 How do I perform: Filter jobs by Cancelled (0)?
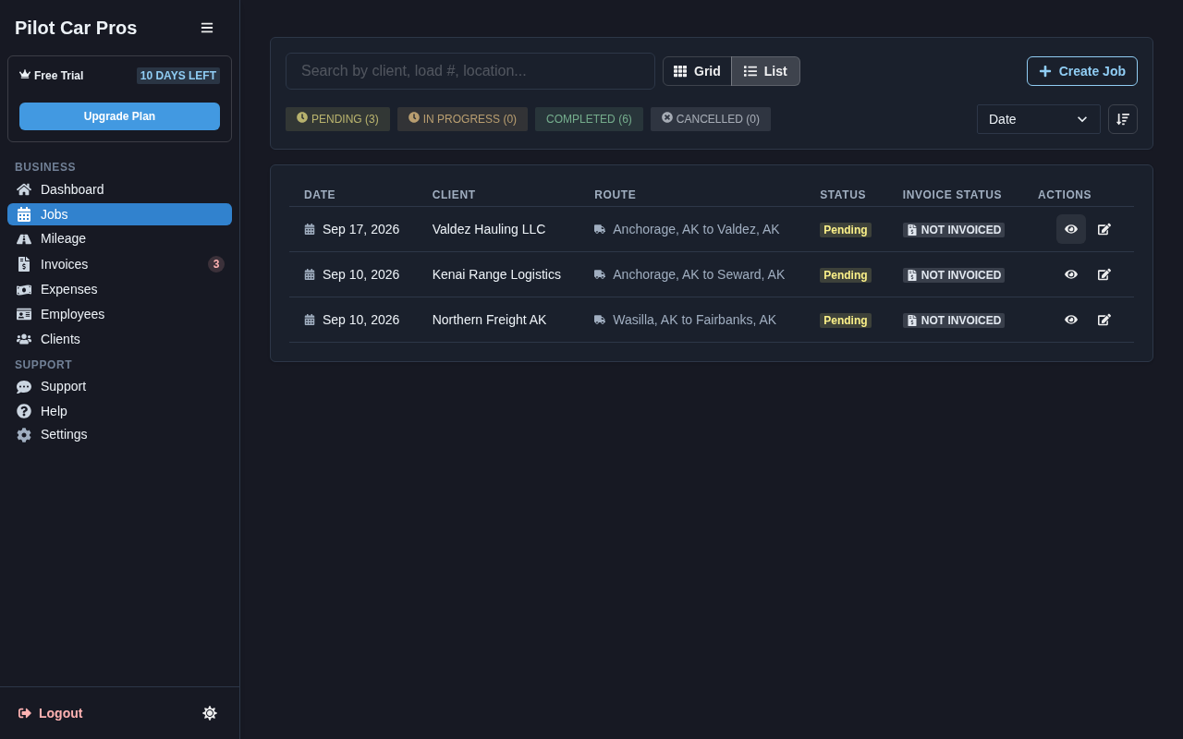point(711,119)
